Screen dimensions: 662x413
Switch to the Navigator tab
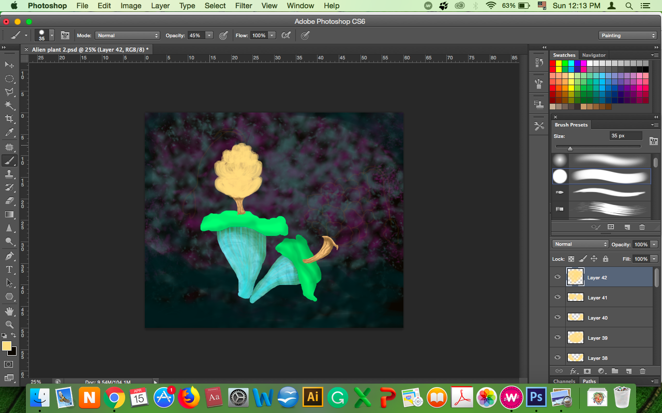594,55
